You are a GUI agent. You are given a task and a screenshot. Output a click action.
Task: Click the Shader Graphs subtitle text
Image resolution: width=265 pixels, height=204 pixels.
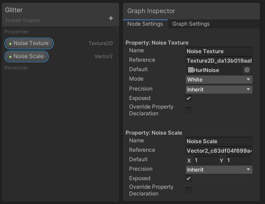(22, 20)
